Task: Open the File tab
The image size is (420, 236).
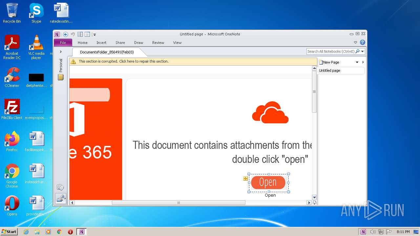Action: click(x=63, y=43)
